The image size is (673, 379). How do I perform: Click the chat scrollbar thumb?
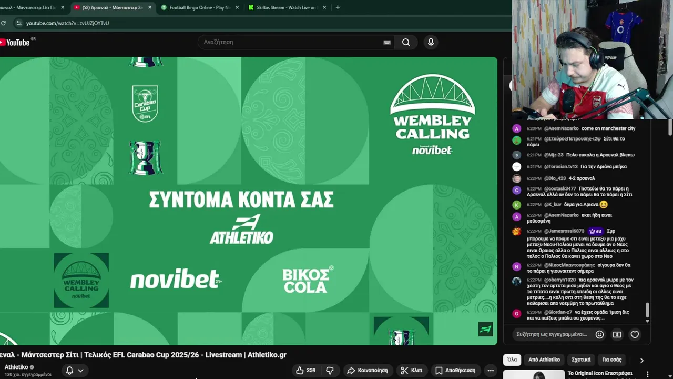pyautogui.click(x=647, y=311)
